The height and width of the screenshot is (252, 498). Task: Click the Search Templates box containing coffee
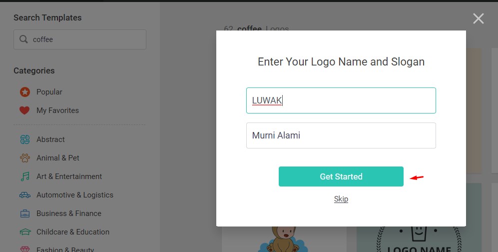click(x=80, y=39)
